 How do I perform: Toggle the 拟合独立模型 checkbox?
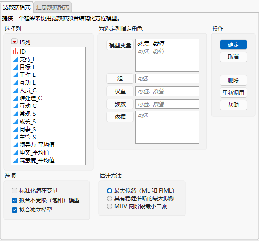tap(15, 210)
